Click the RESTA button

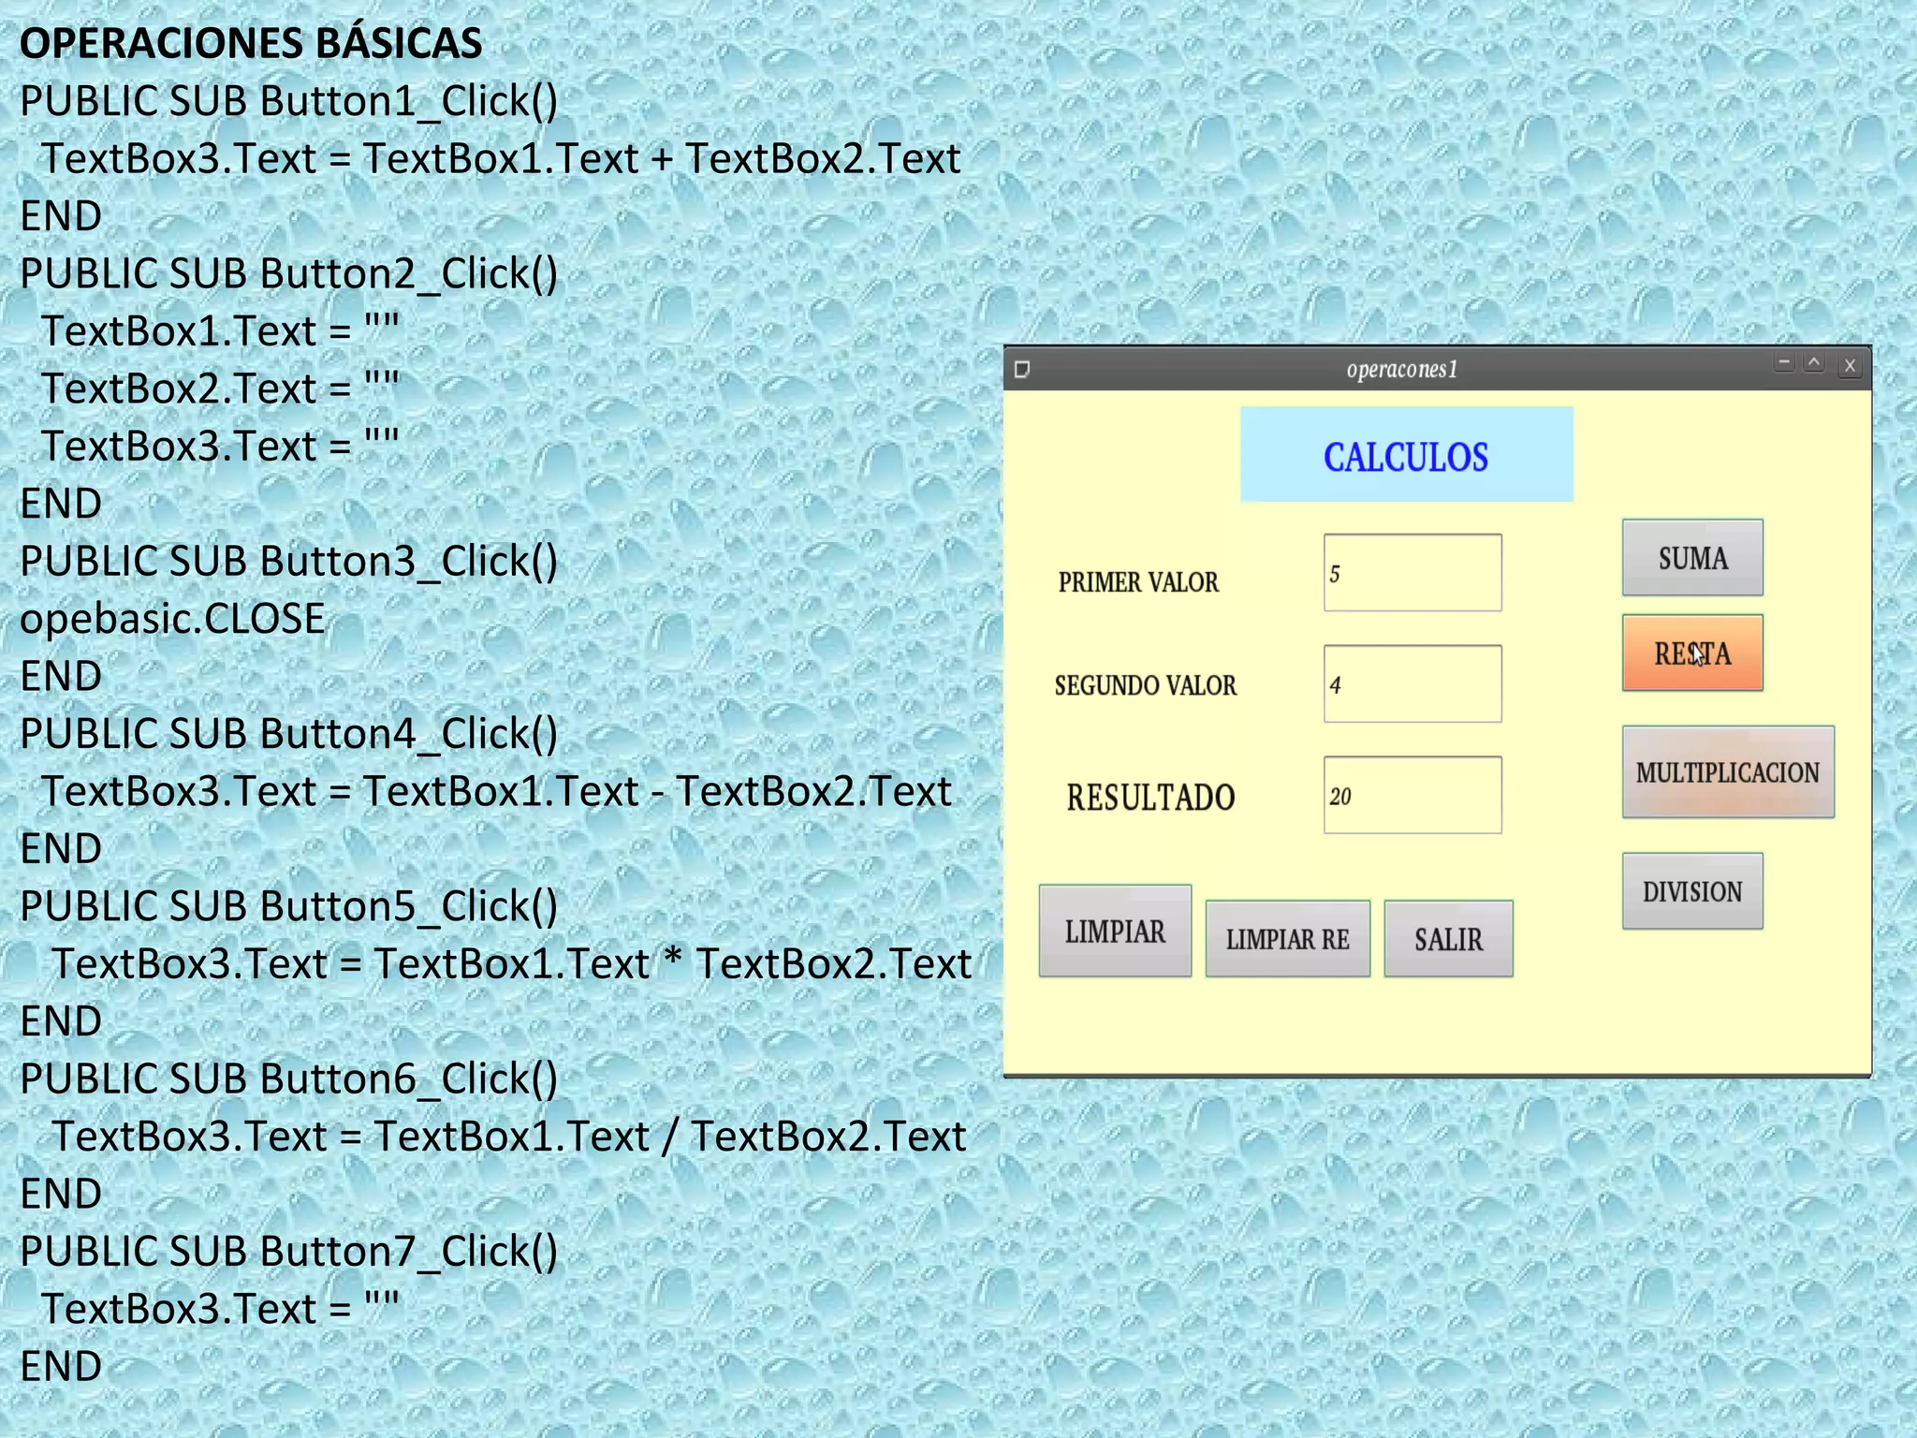pyautogui.click(x=1692, y=653)
